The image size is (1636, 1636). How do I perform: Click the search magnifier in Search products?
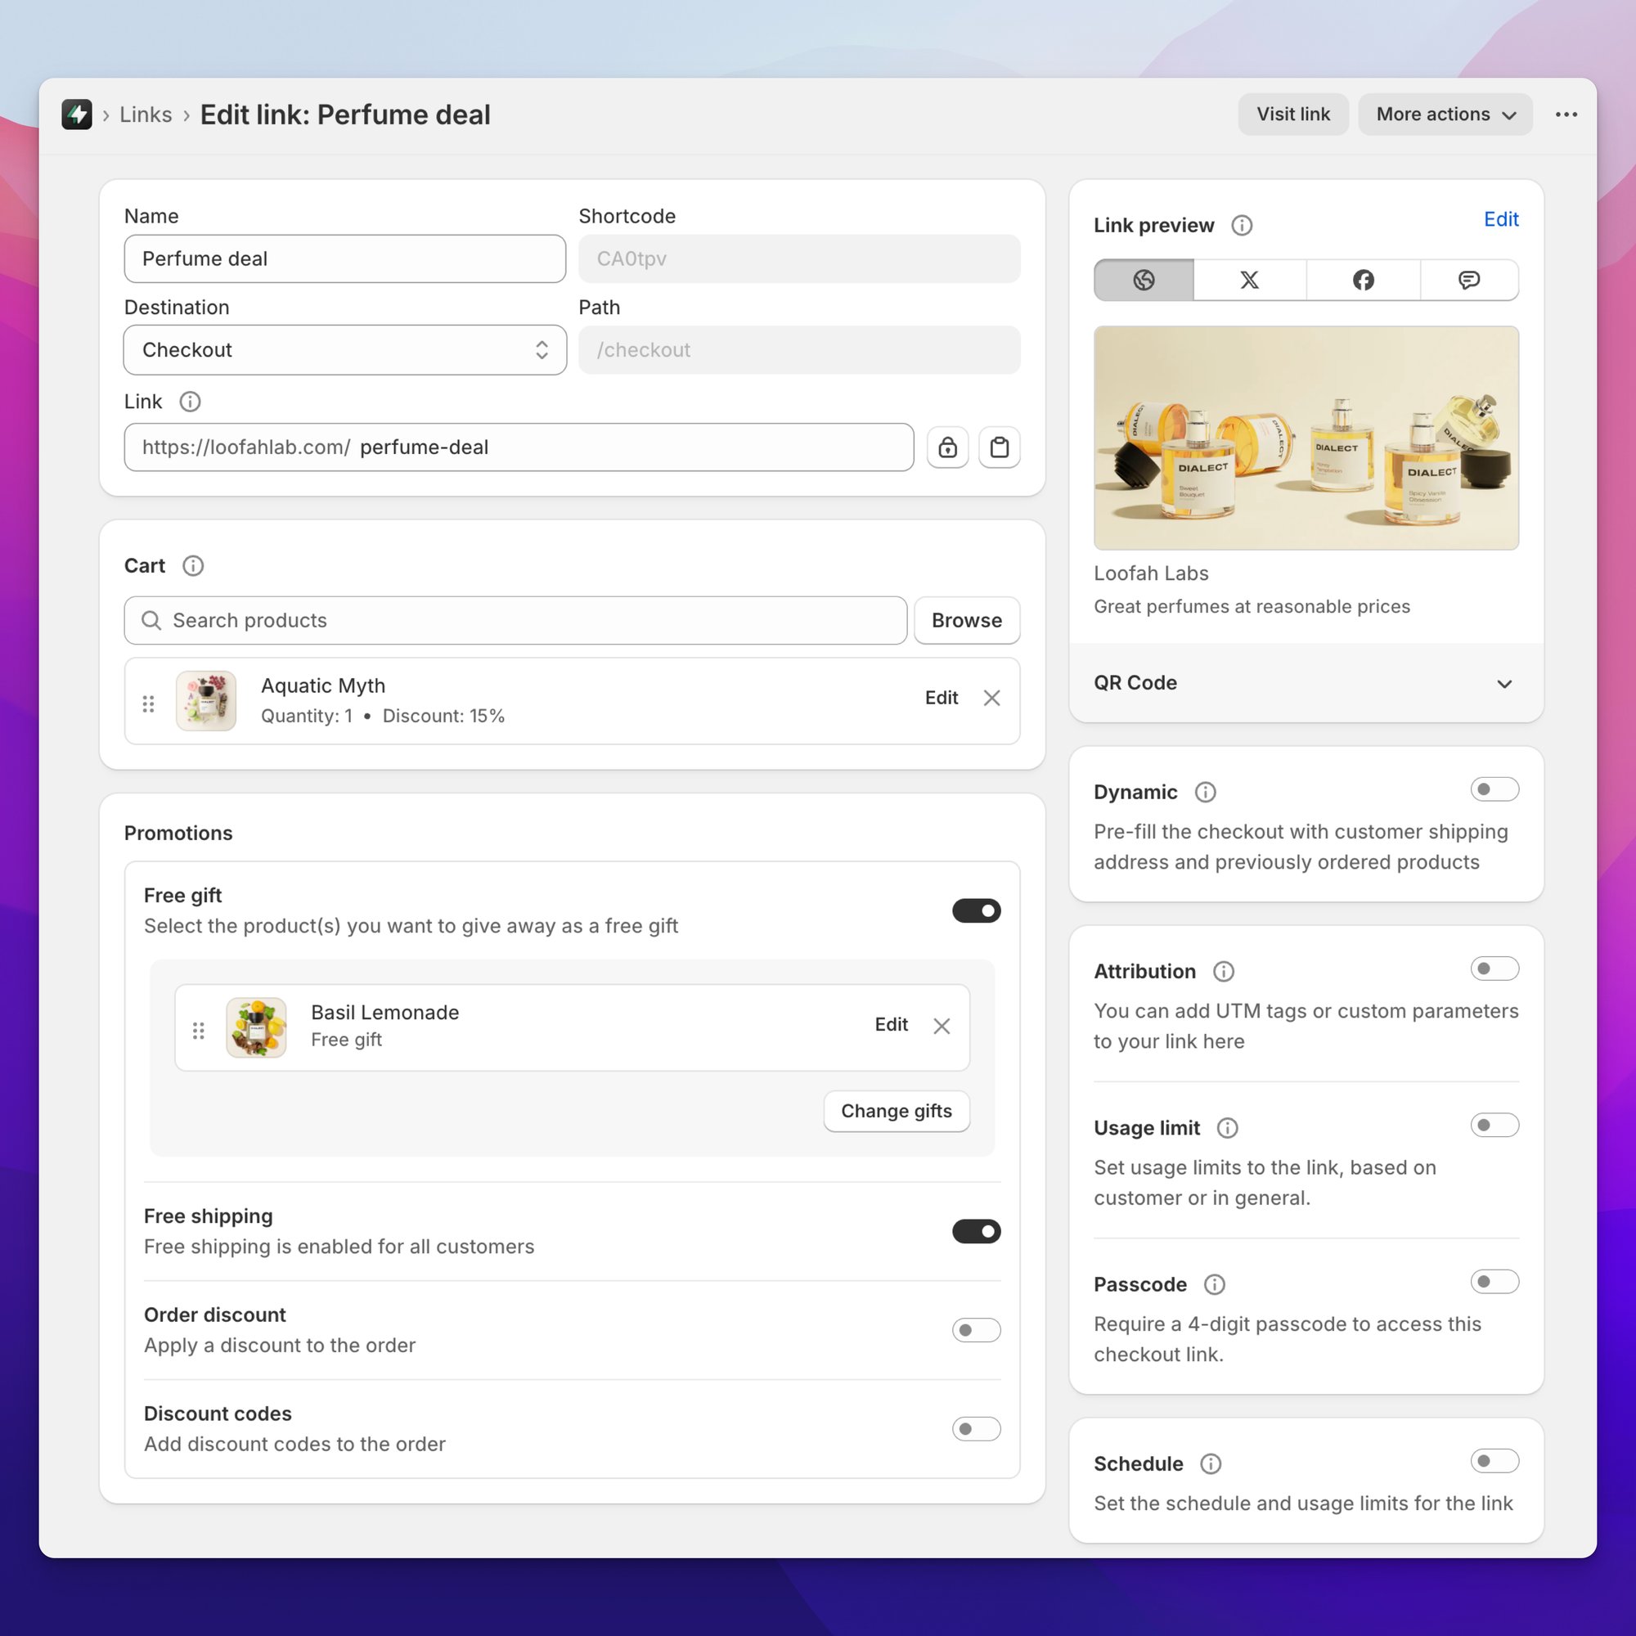(151, 620)
